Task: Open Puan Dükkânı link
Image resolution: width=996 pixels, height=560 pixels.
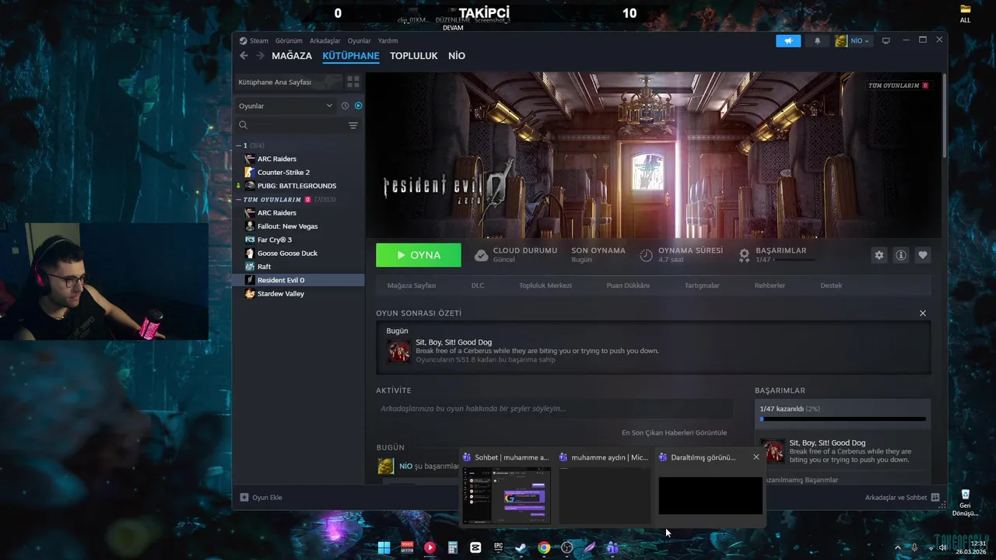Action: point(628,285)
